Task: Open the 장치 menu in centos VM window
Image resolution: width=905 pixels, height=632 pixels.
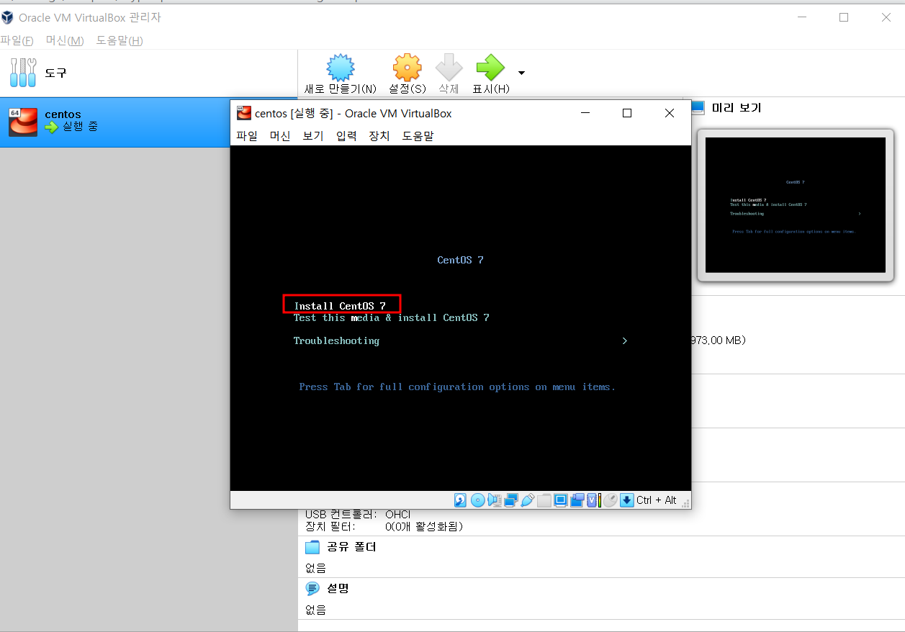Action: click(379, 135)
